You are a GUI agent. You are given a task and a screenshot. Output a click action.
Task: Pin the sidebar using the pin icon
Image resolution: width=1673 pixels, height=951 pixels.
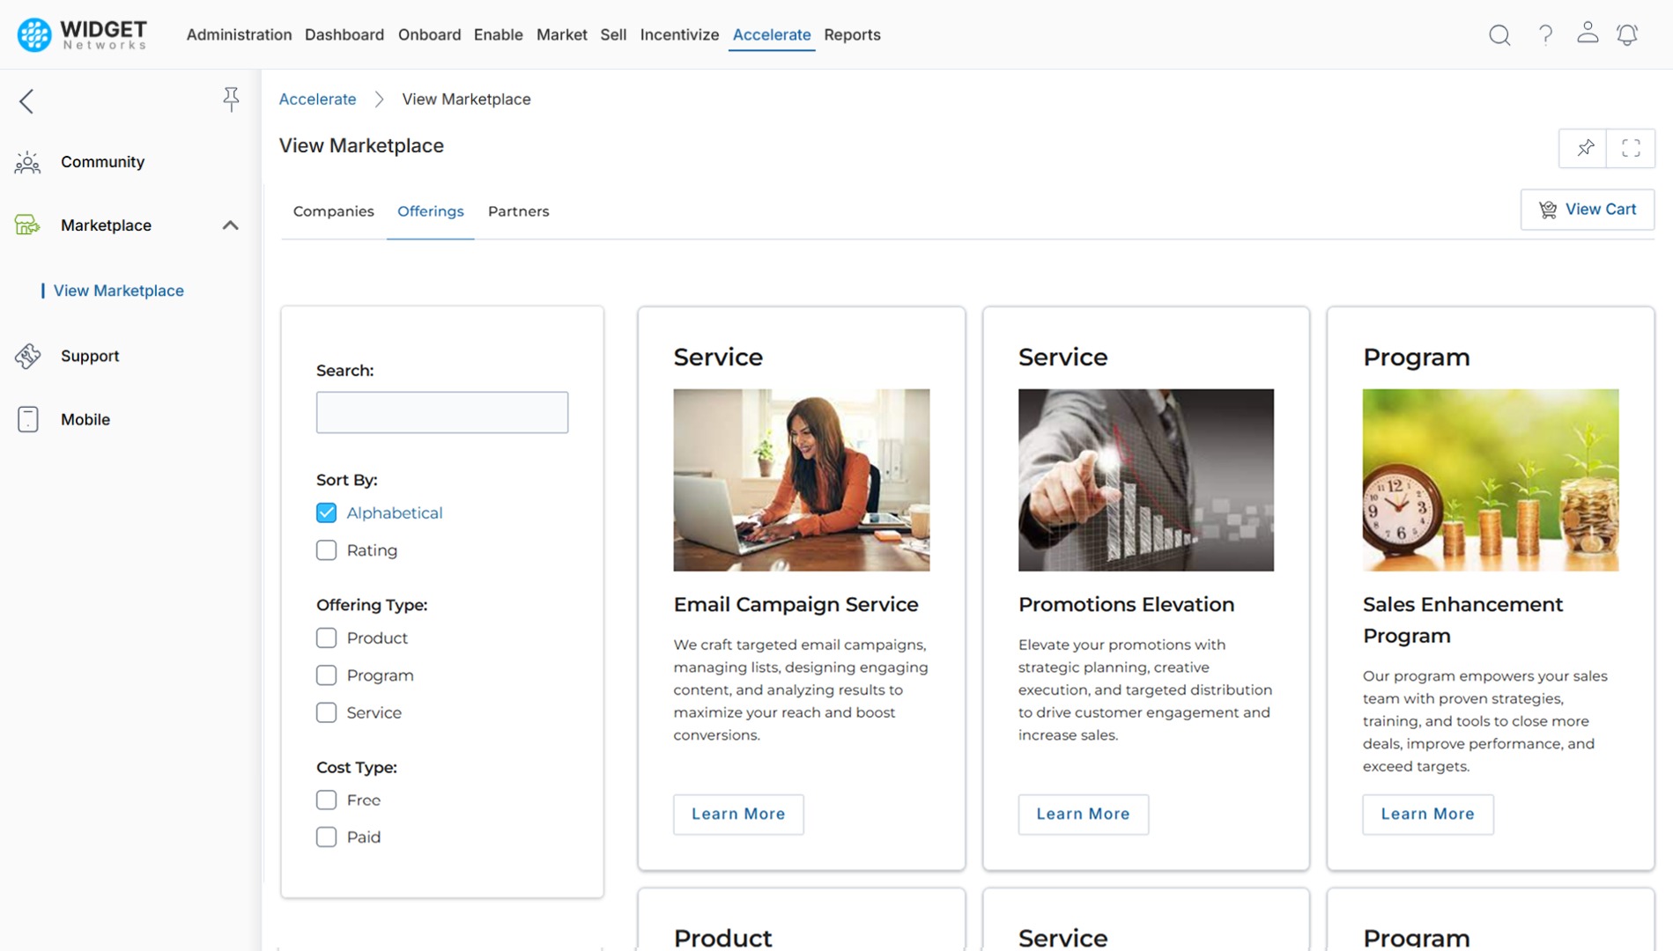(231, 99)
